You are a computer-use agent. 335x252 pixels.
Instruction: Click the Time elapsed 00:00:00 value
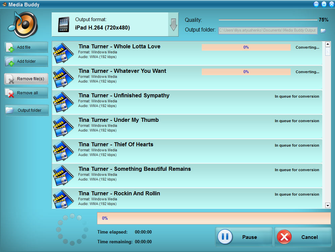pyautogui.click(x=143, y=232)
